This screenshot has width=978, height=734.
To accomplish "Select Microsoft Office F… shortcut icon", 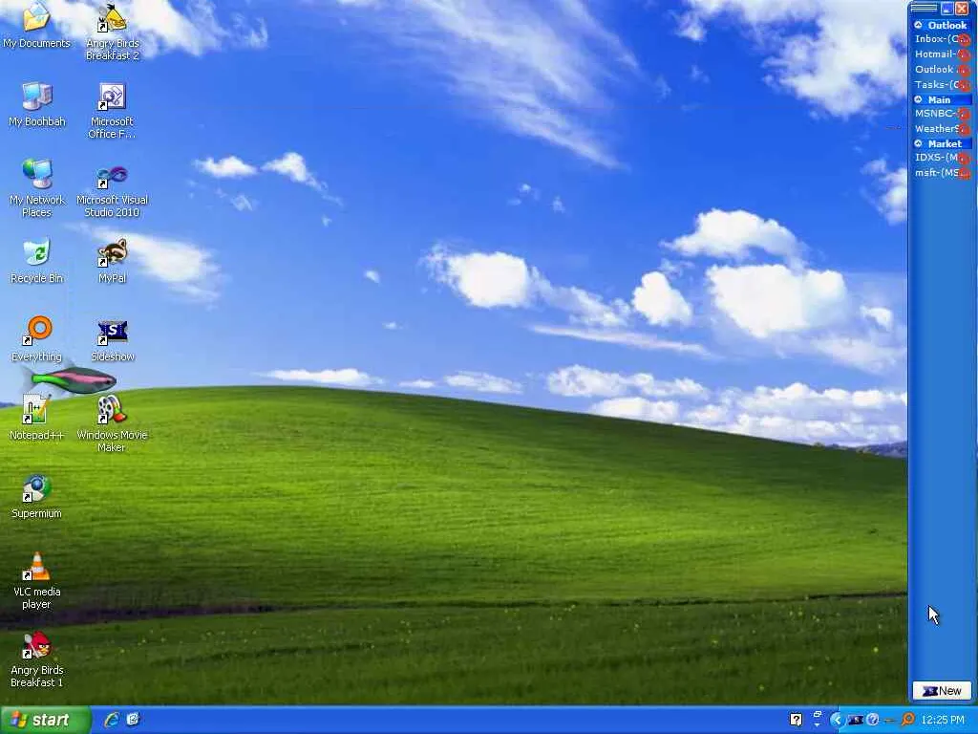I will 113,111.
